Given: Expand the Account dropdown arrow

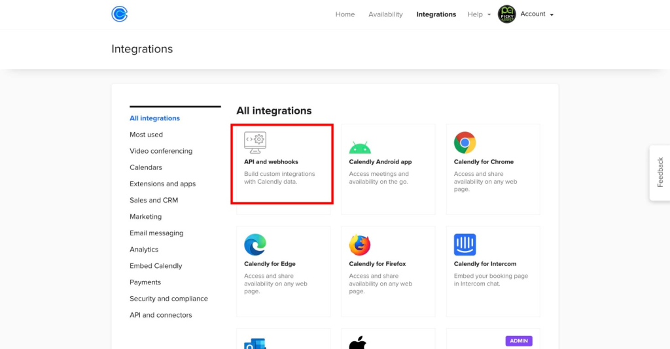Looking at the screenshot, I should point(552,15).
